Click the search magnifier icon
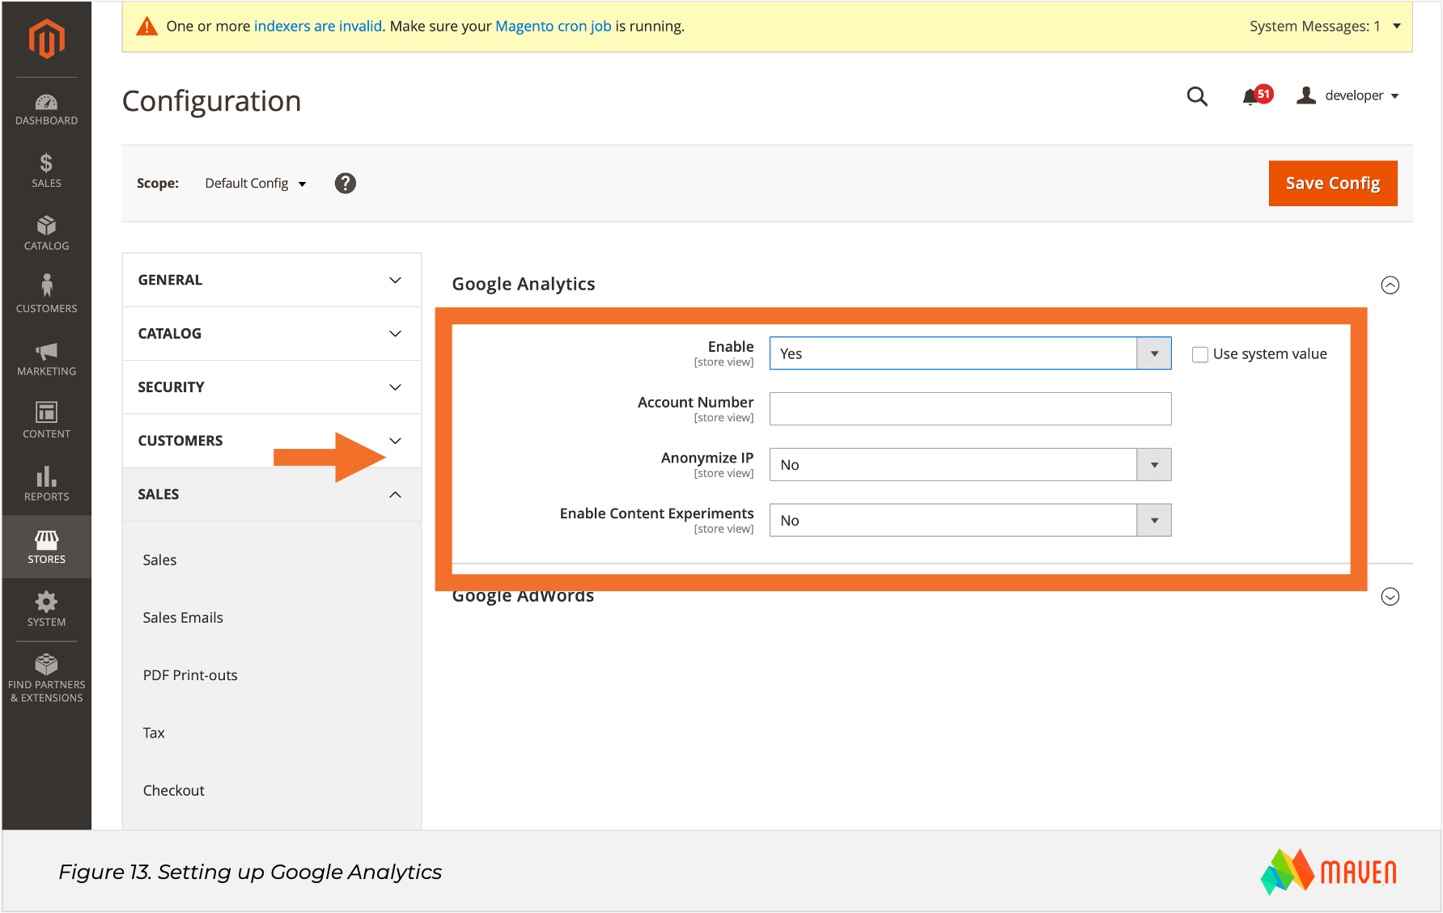This screenshot has height=913, width=1443. point(1197,96)
